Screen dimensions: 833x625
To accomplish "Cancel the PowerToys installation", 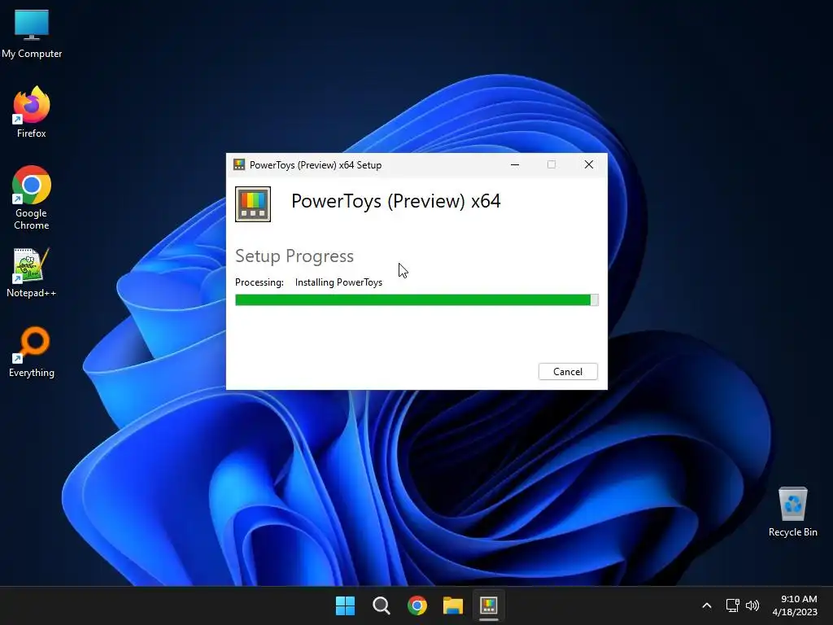I will click(568, 371).
